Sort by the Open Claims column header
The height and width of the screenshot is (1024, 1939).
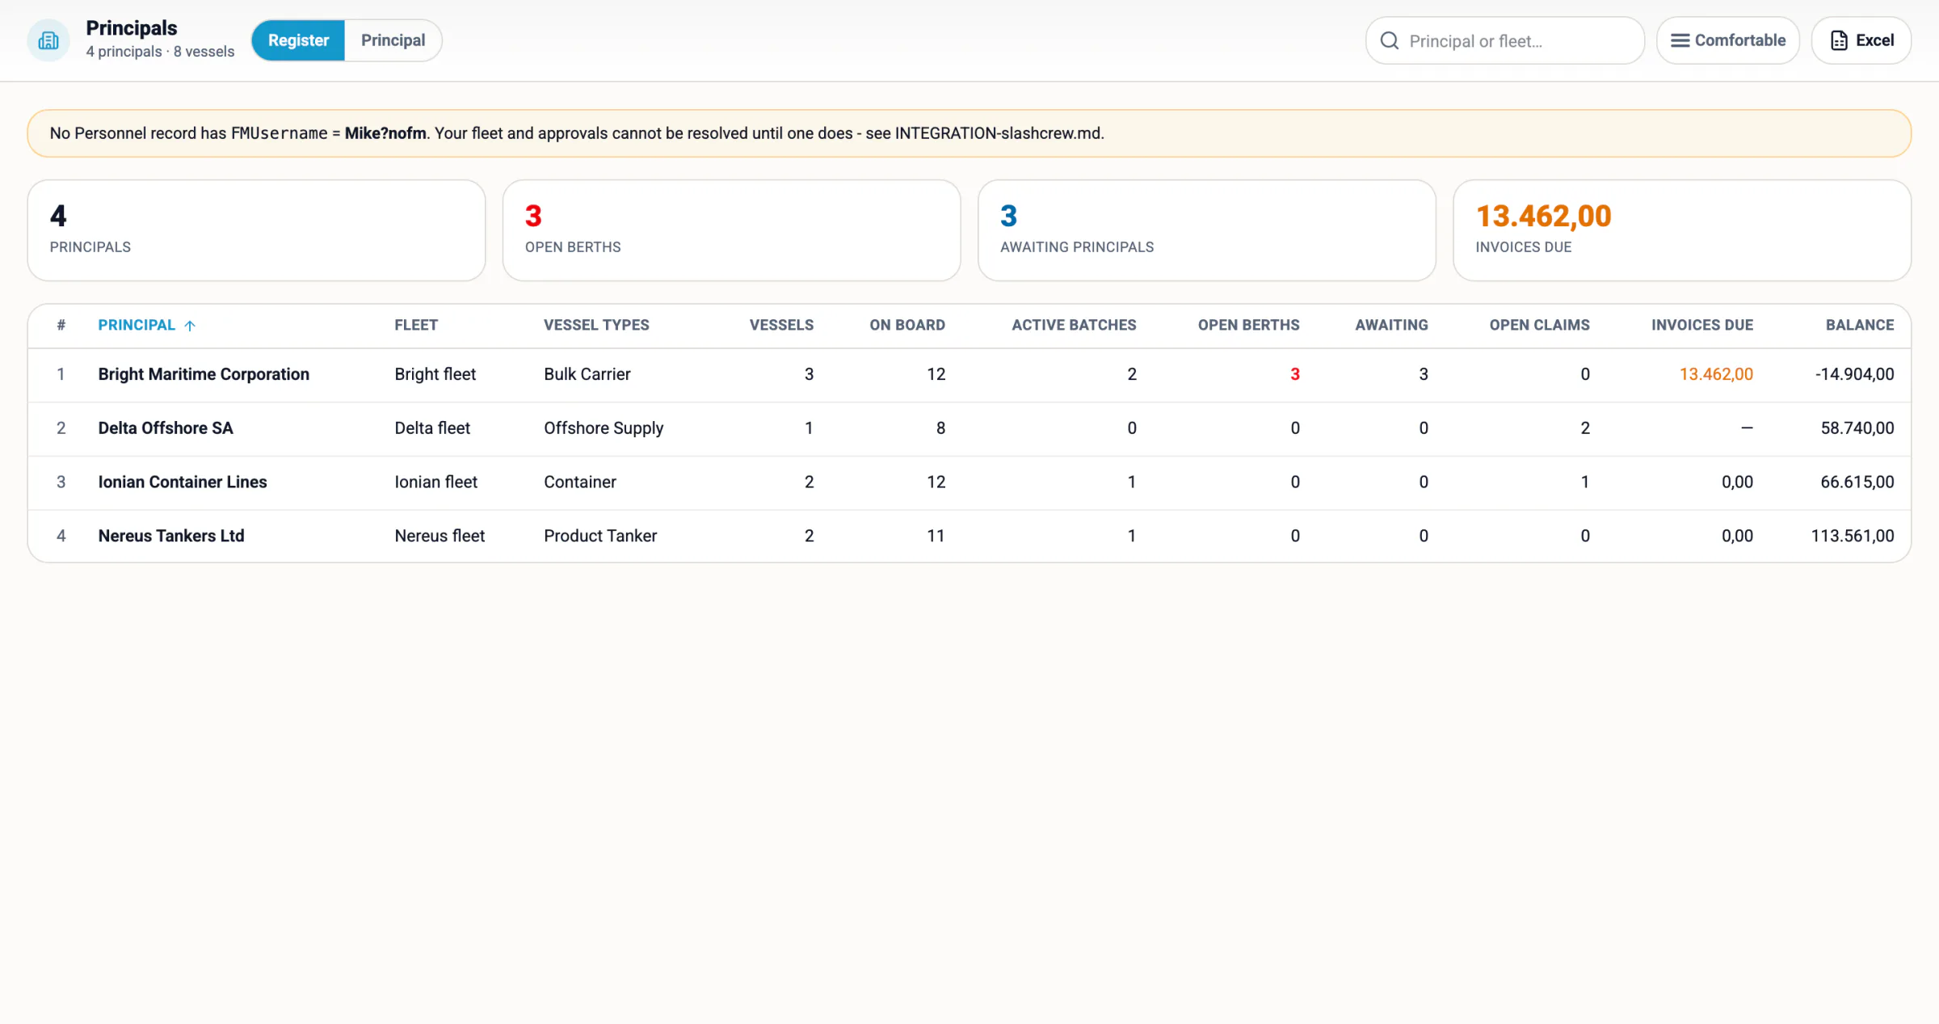tap(1539, 325)
